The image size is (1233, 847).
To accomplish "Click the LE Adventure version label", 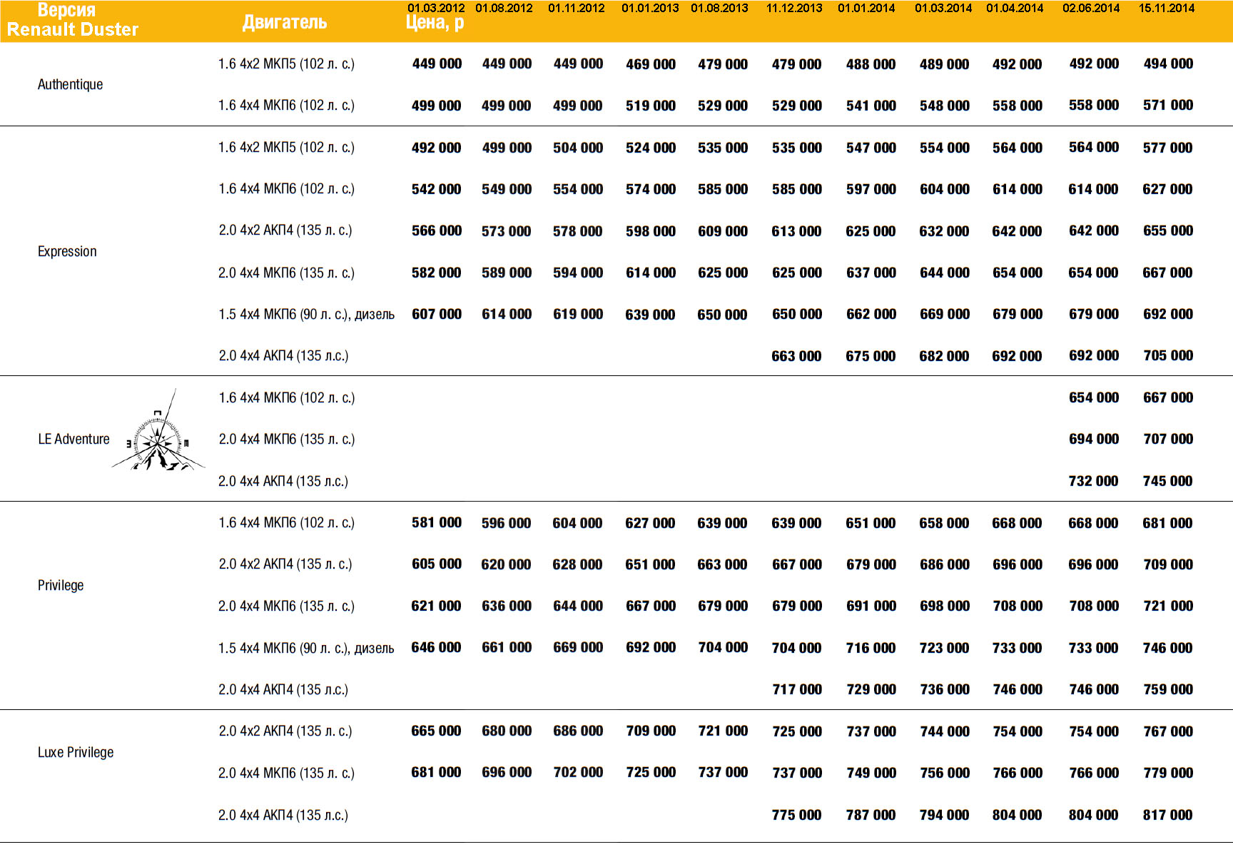I will click(x=73, y=439).
